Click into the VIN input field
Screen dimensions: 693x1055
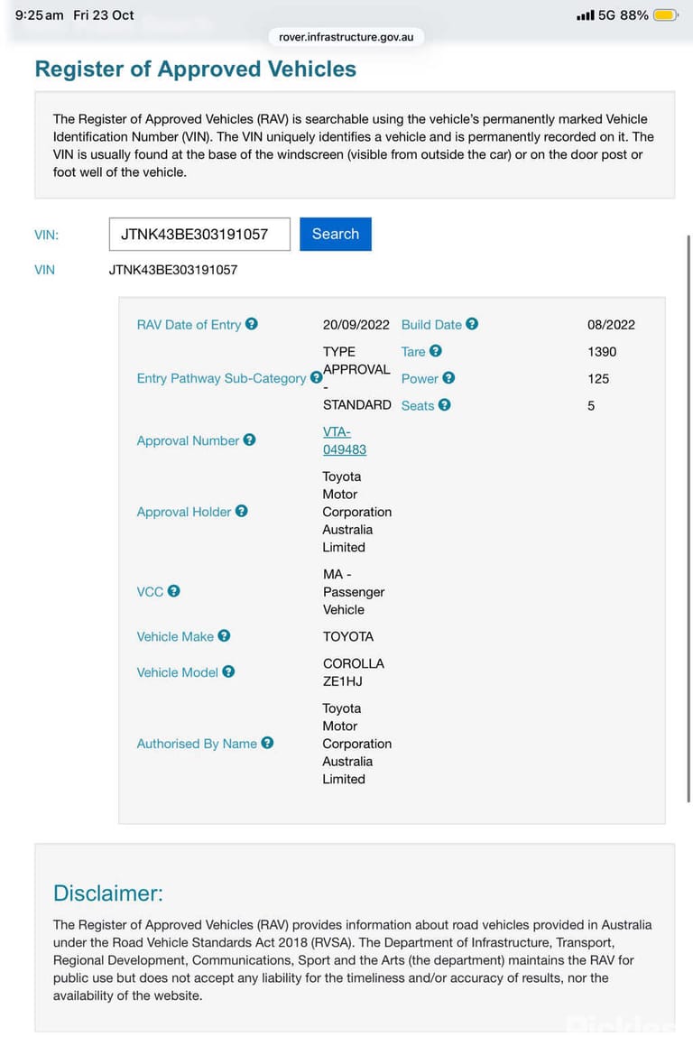tap(199, 234)
